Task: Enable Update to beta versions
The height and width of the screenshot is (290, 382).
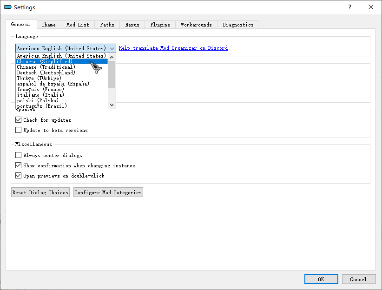Action: tap(52, 130)
